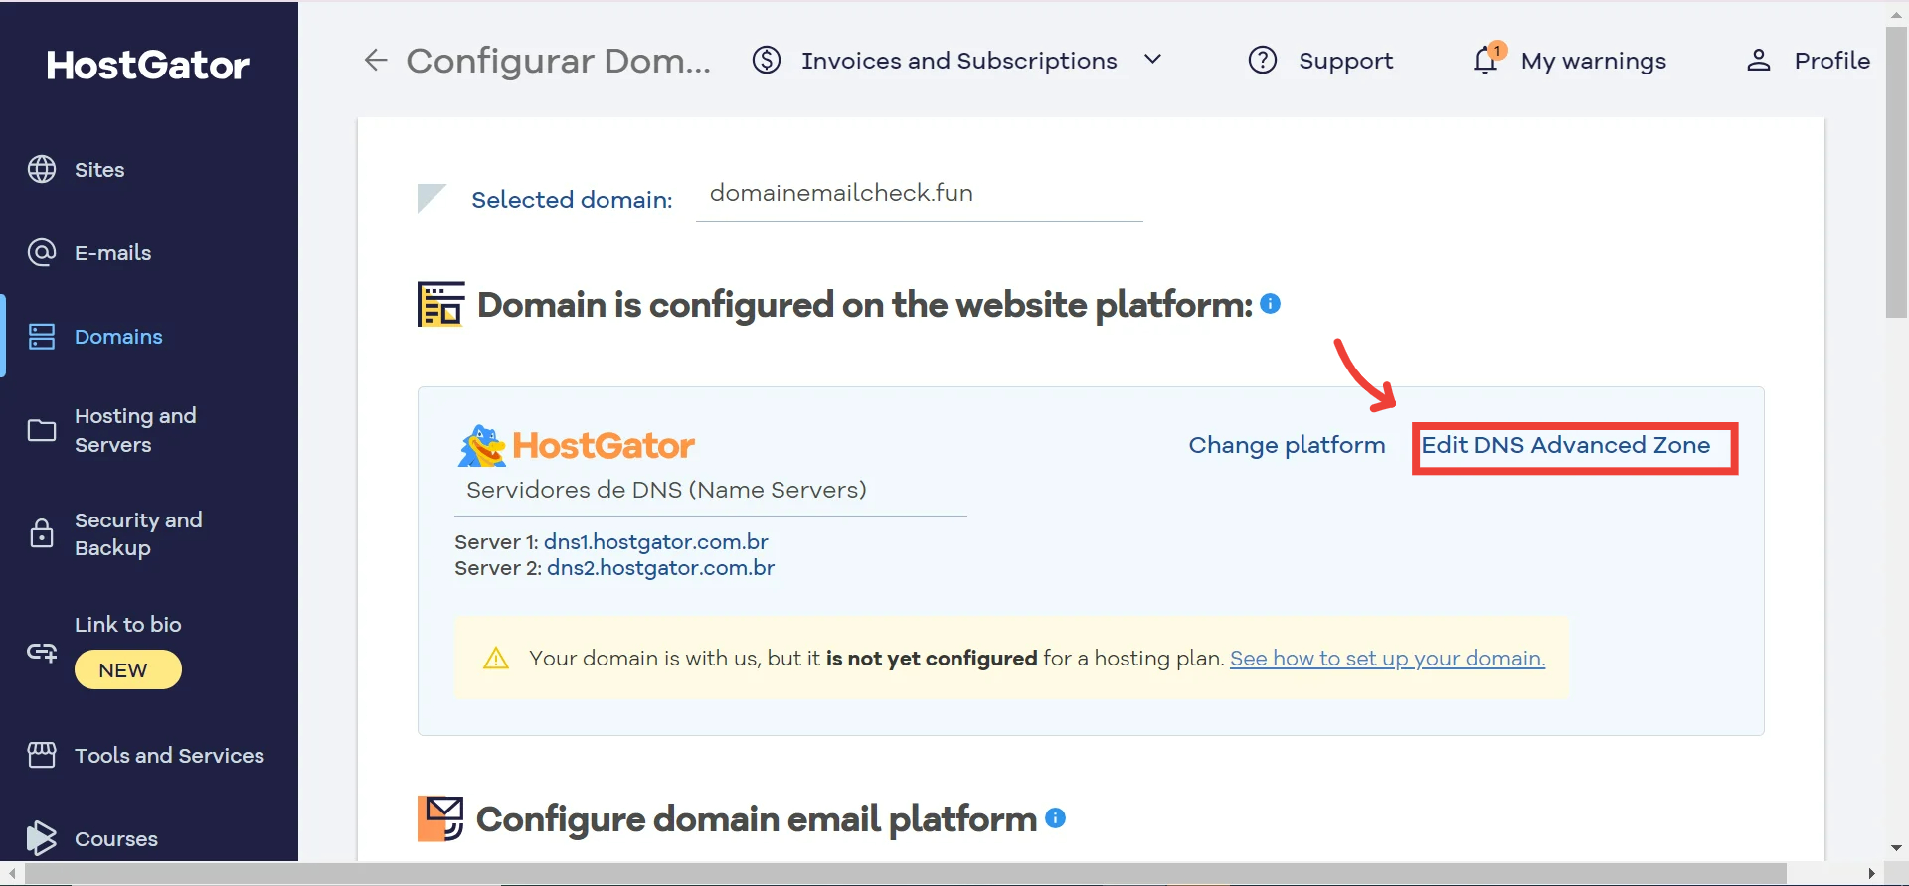Click the scroll up arrow

(x=1896, y=13)
